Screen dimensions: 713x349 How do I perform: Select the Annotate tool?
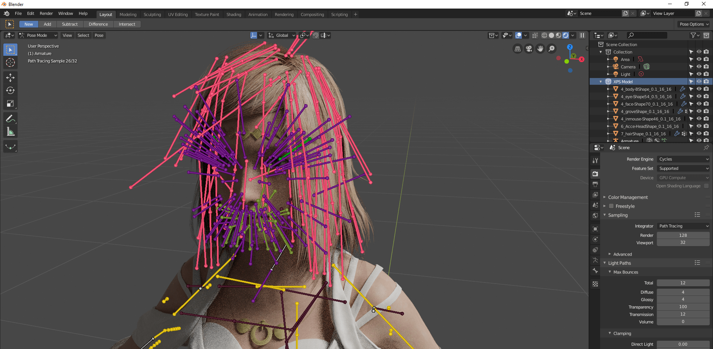(x=10, y=118)
